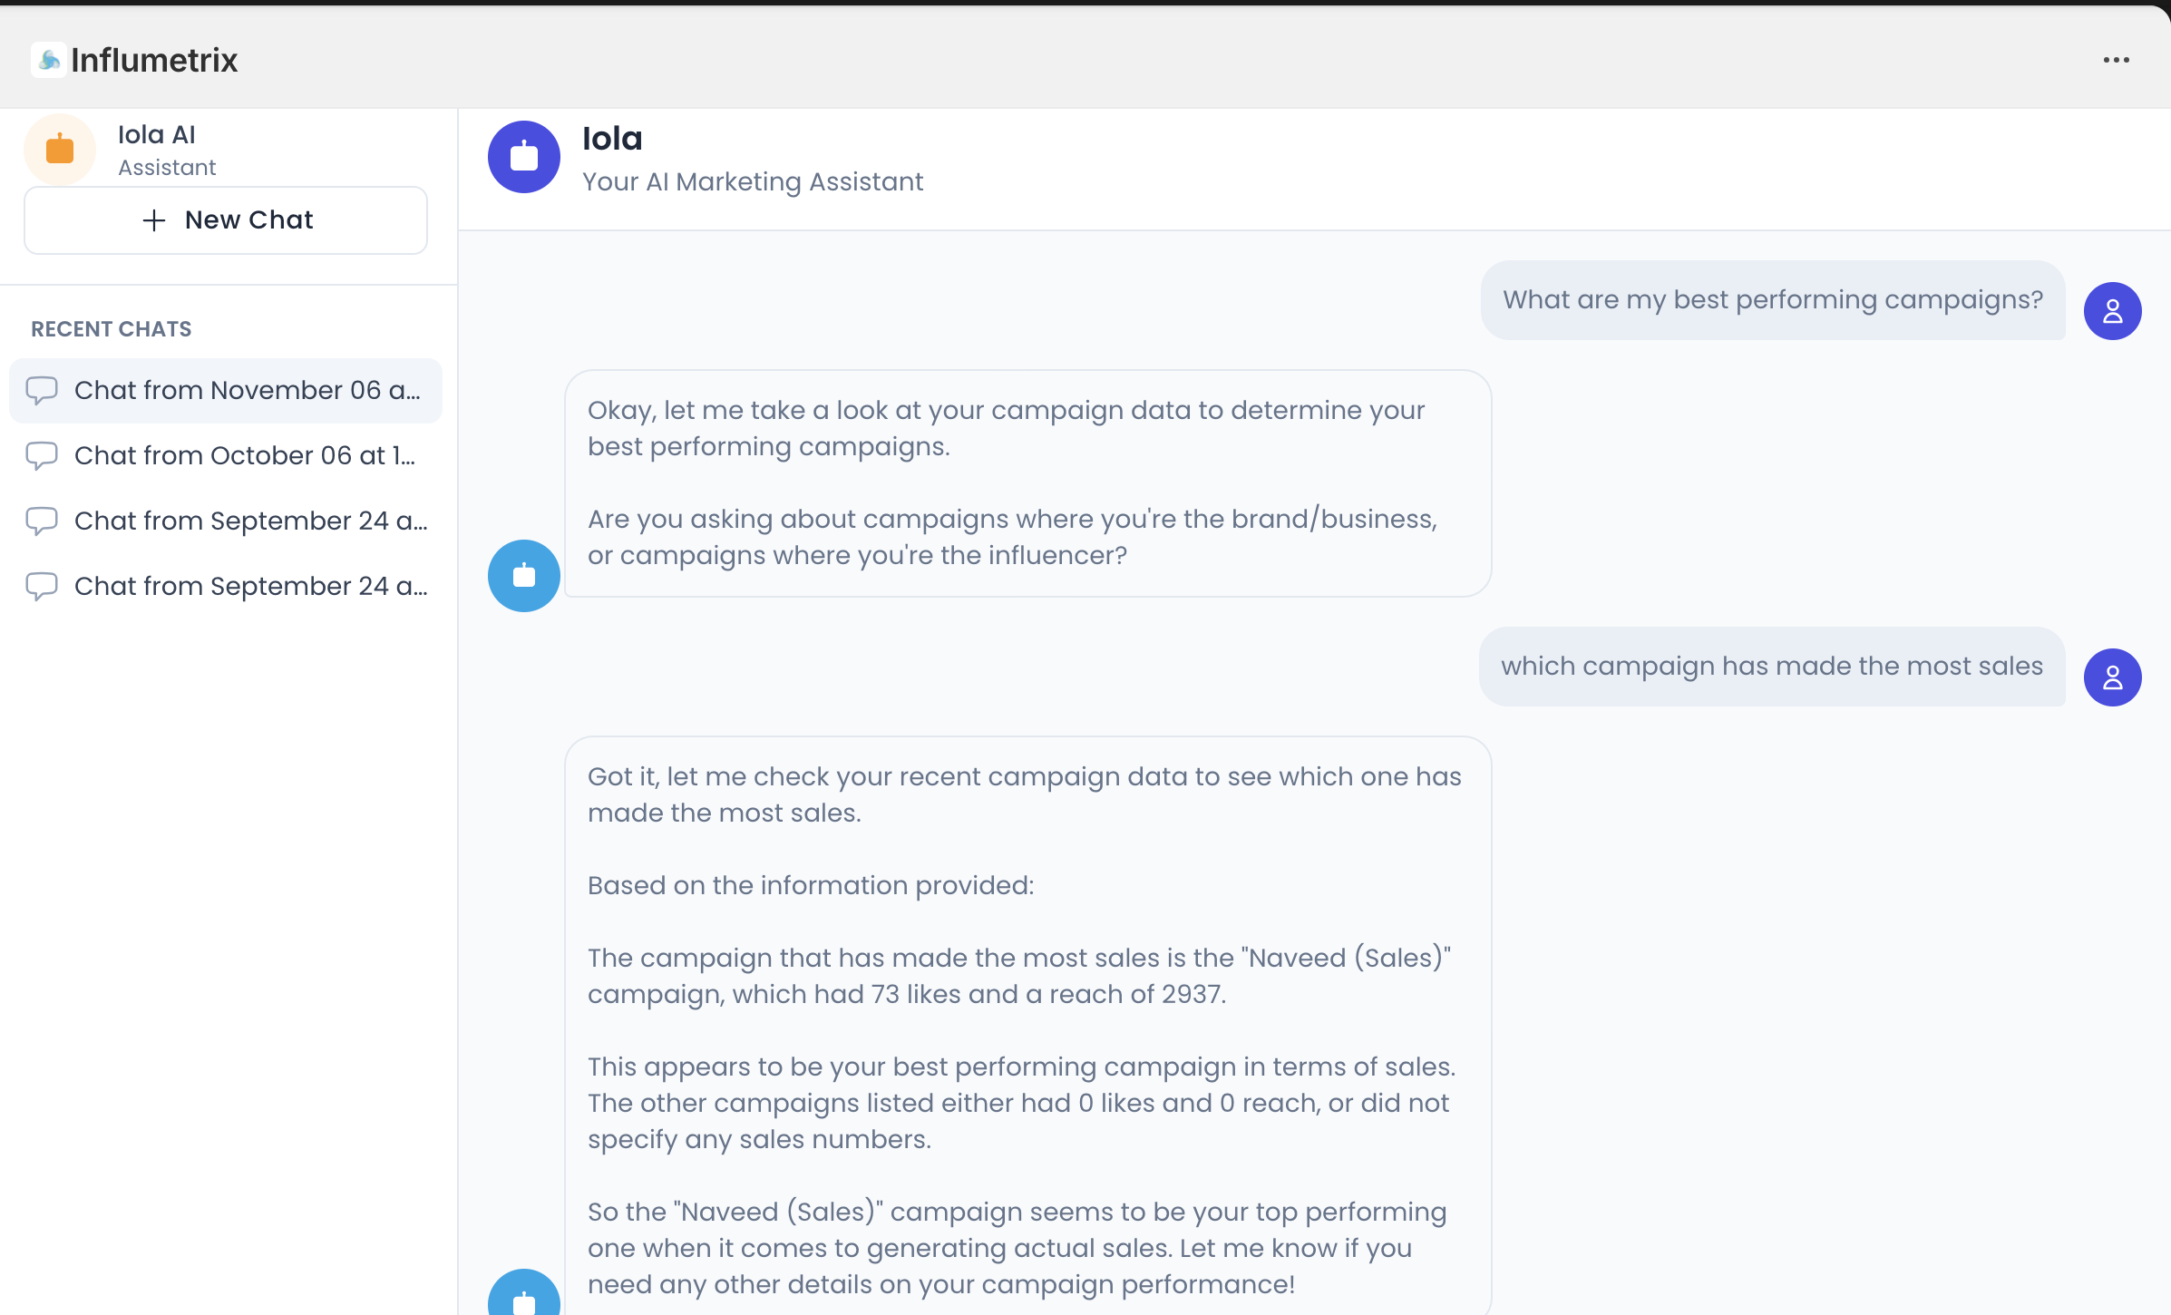Screen dimensions: 2171x1315
Task: Click the user avatar next to the sales question
Action: tap(2113, 677)
